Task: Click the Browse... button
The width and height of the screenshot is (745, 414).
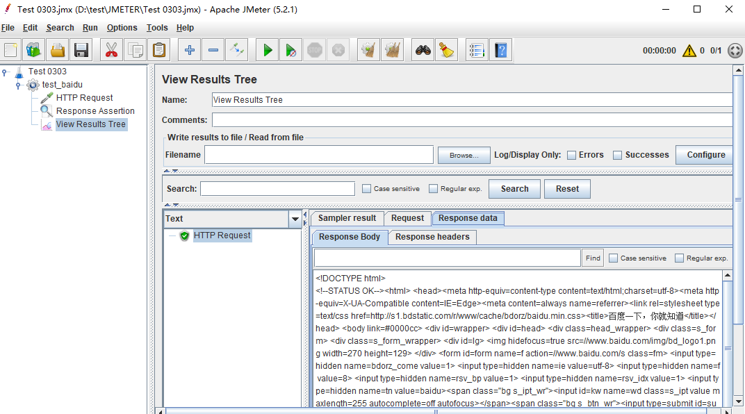Action: [x=464, y=156]
